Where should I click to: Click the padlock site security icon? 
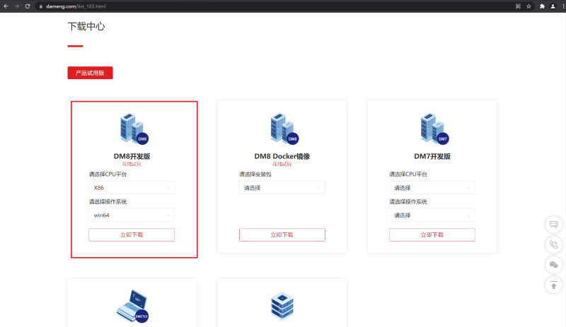pyautogui.click(x=41, y=6)
